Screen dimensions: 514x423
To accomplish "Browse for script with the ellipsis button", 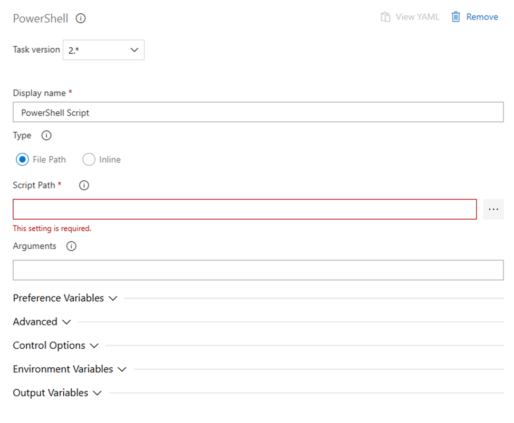I will 493,209.
